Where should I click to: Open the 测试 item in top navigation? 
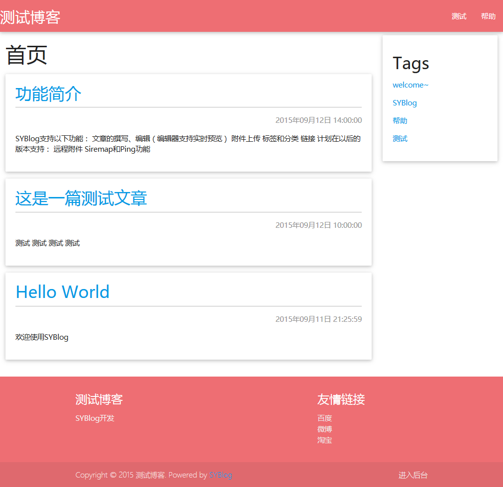[459, 16]
